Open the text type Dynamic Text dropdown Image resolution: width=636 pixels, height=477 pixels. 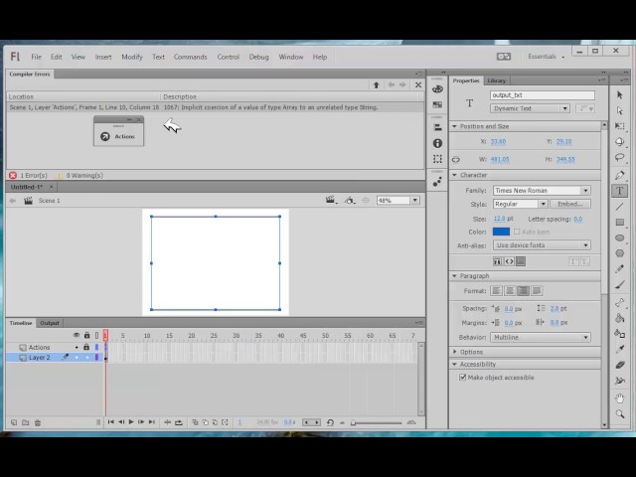point(530,108)
